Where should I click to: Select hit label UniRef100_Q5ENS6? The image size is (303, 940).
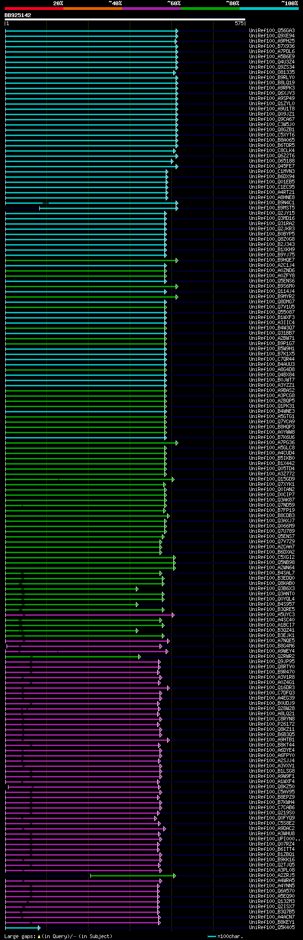[272, 281]
